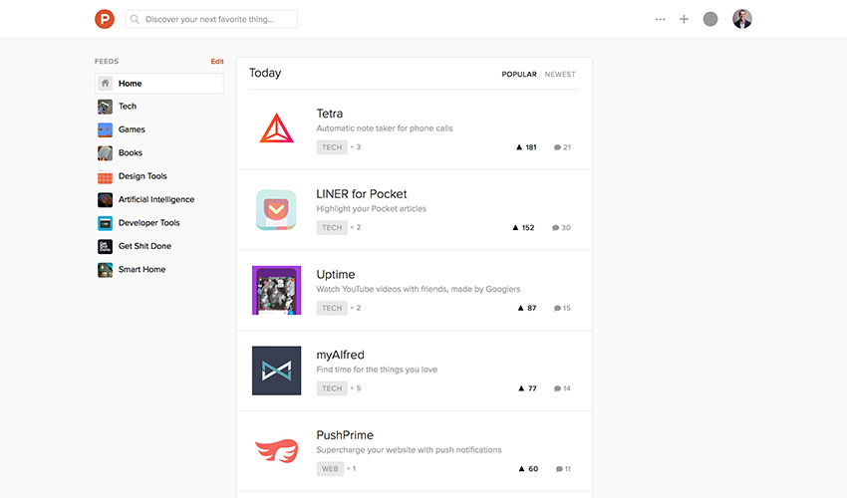Click 'Highlight your Pocket articles' description
This screenshot has width=847, height=498.
point(371,209)
